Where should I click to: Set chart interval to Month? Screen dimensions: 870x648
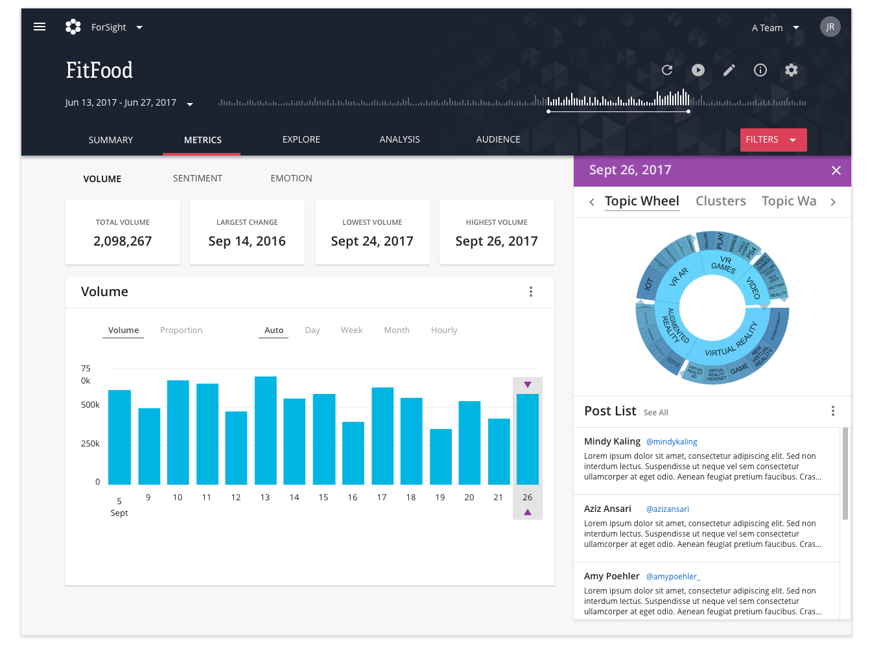397,330
